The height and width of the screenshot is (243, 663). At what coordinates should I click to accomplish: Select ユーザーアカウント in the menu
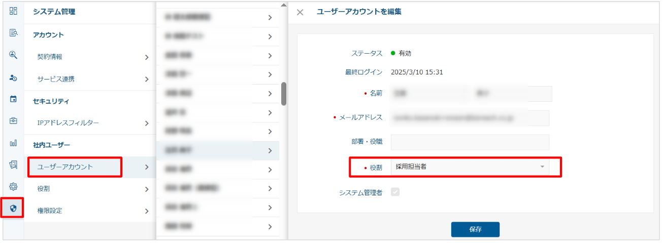[x=75, y=167]
